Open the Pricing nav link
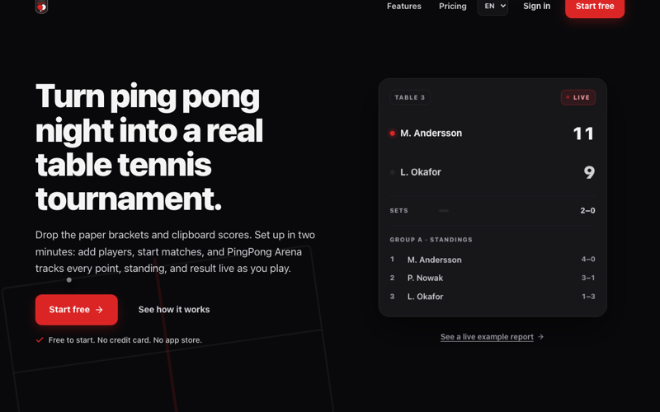This screenshot has width=660, height=412. click(x=452, y=6)
